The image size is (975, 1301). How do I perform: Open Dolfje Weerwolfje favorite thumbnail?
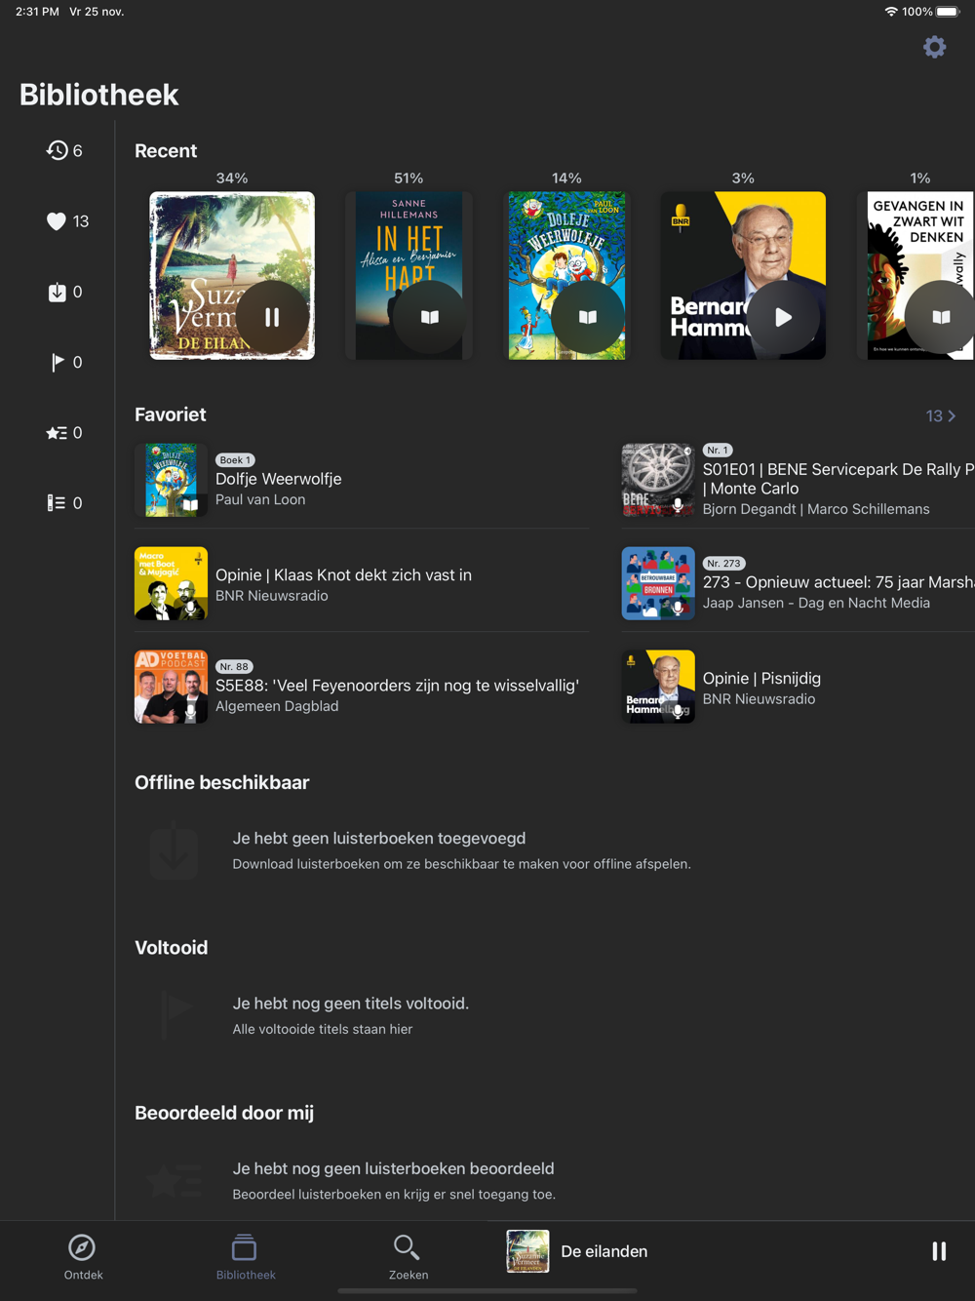pos(171,480)
